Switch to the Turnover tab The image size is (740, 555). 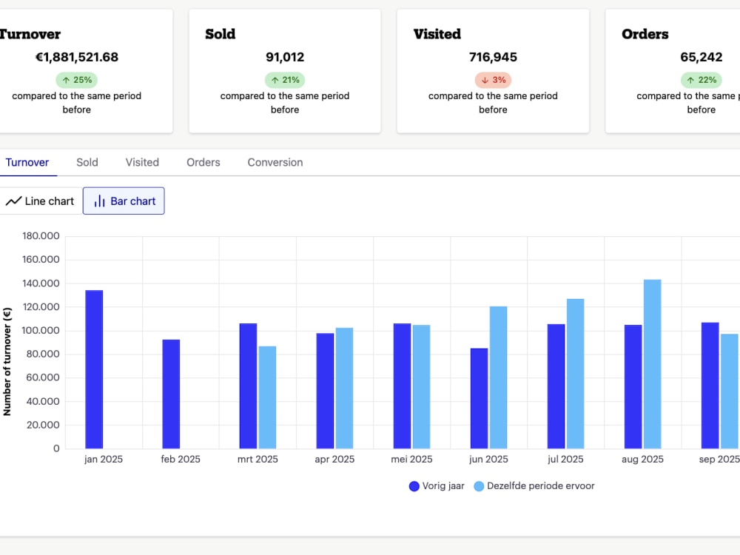(x=27, y=162)
